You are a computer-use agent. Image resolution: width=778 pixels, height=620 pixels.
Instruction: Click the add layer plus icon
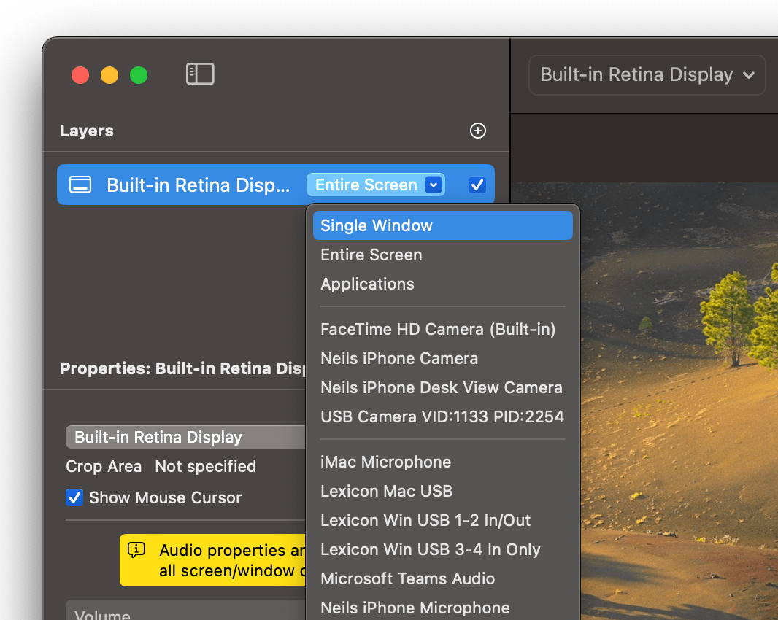(x=477, y=131)
